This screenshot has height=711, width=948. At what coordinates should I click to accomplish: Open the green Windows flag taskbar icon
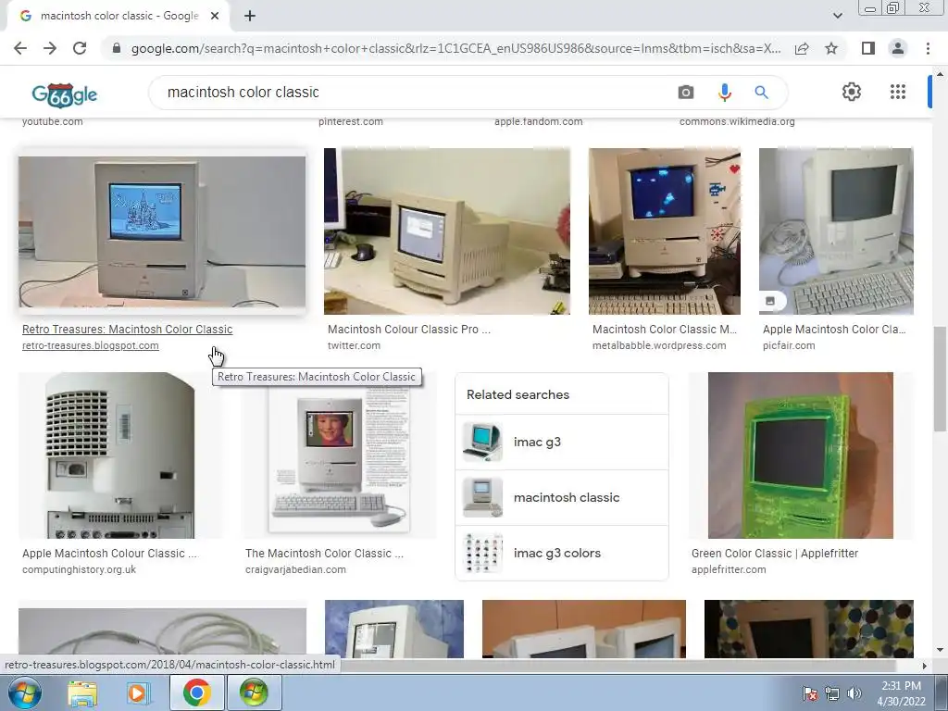[x=254, y=692]
